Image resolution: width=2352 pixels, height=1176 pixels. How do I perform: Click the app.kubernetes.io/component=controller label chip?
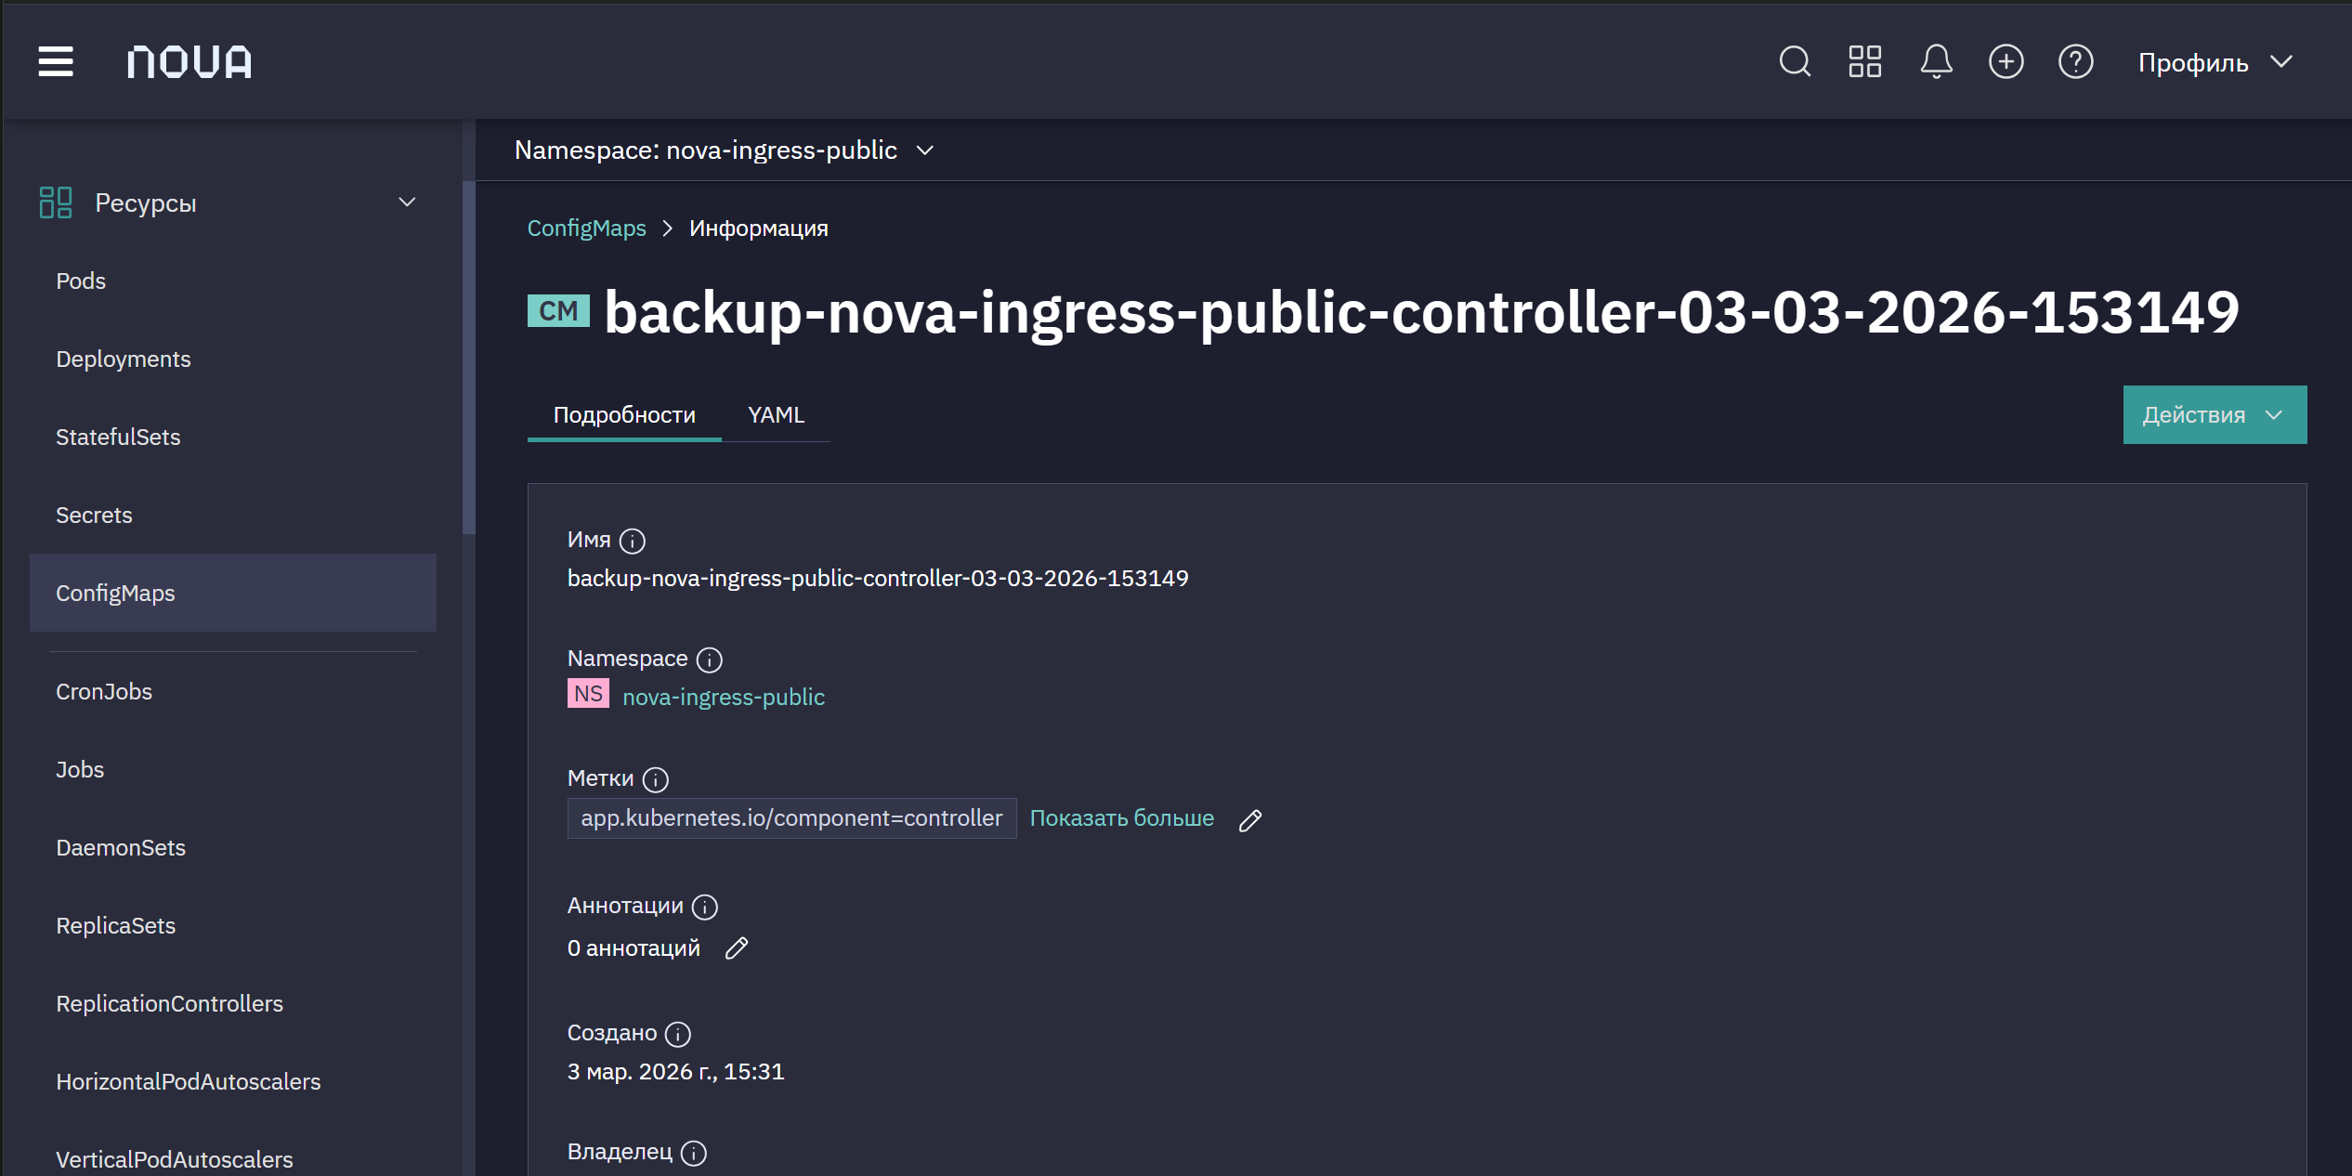[791, 818]
